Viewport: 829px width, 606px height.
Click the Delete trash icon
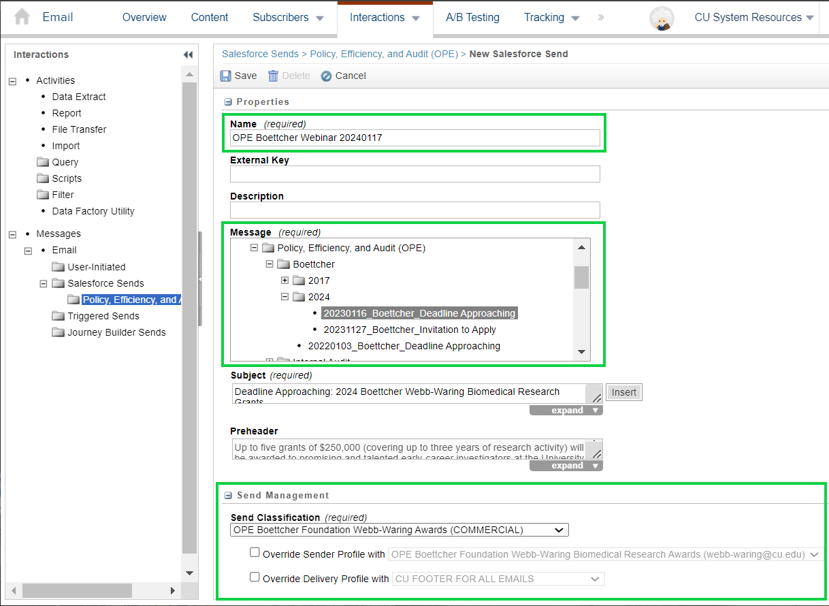coord(273,76)
